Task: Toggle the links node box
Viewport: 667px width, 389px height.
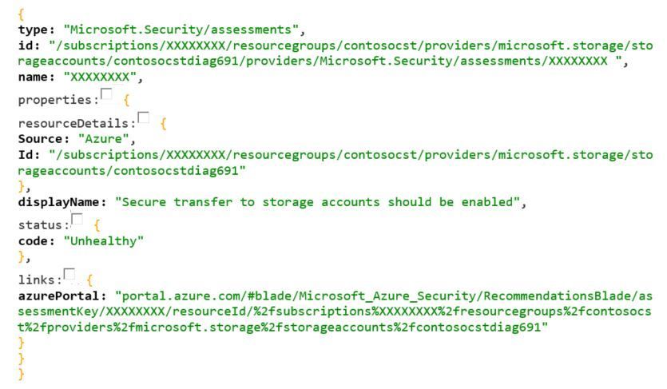Action: [x=69, y=274]
